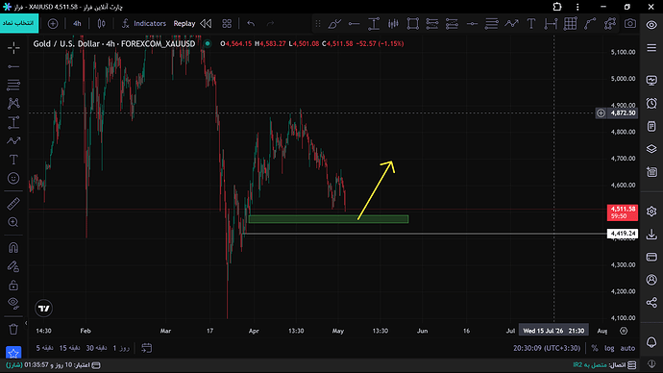Open the timezone menu showing UTC+3:30

[547, 348]
